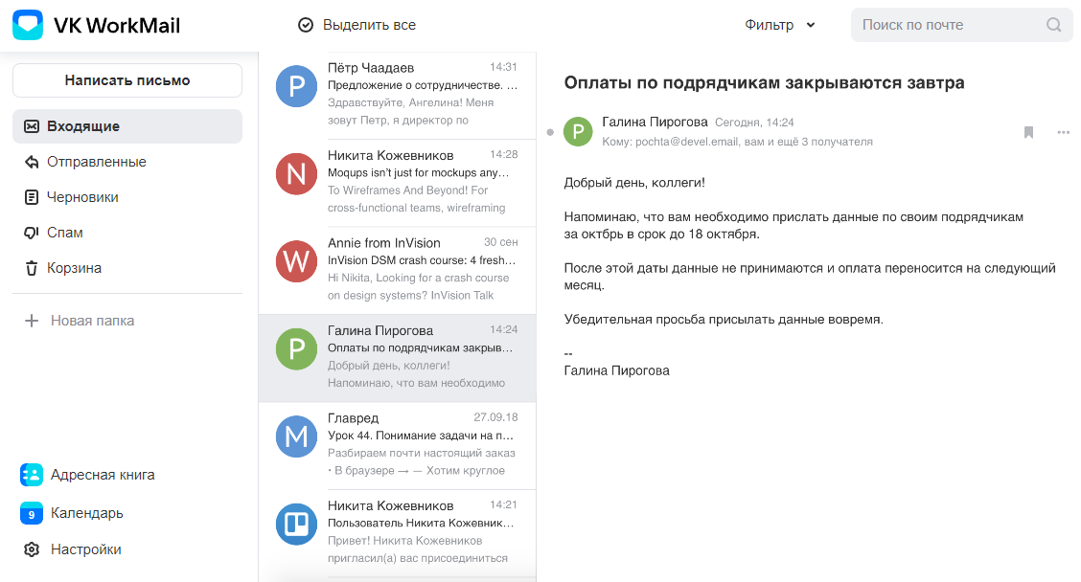The width and height of the screenshot is (1081, 582).
Task: Flag the email with the bookmark icon
Action: 1028,132
